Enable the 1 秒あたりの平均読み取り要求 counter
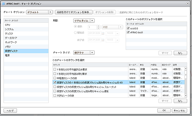Viewport: 192px width, 116px height. [x=55, y=74]
